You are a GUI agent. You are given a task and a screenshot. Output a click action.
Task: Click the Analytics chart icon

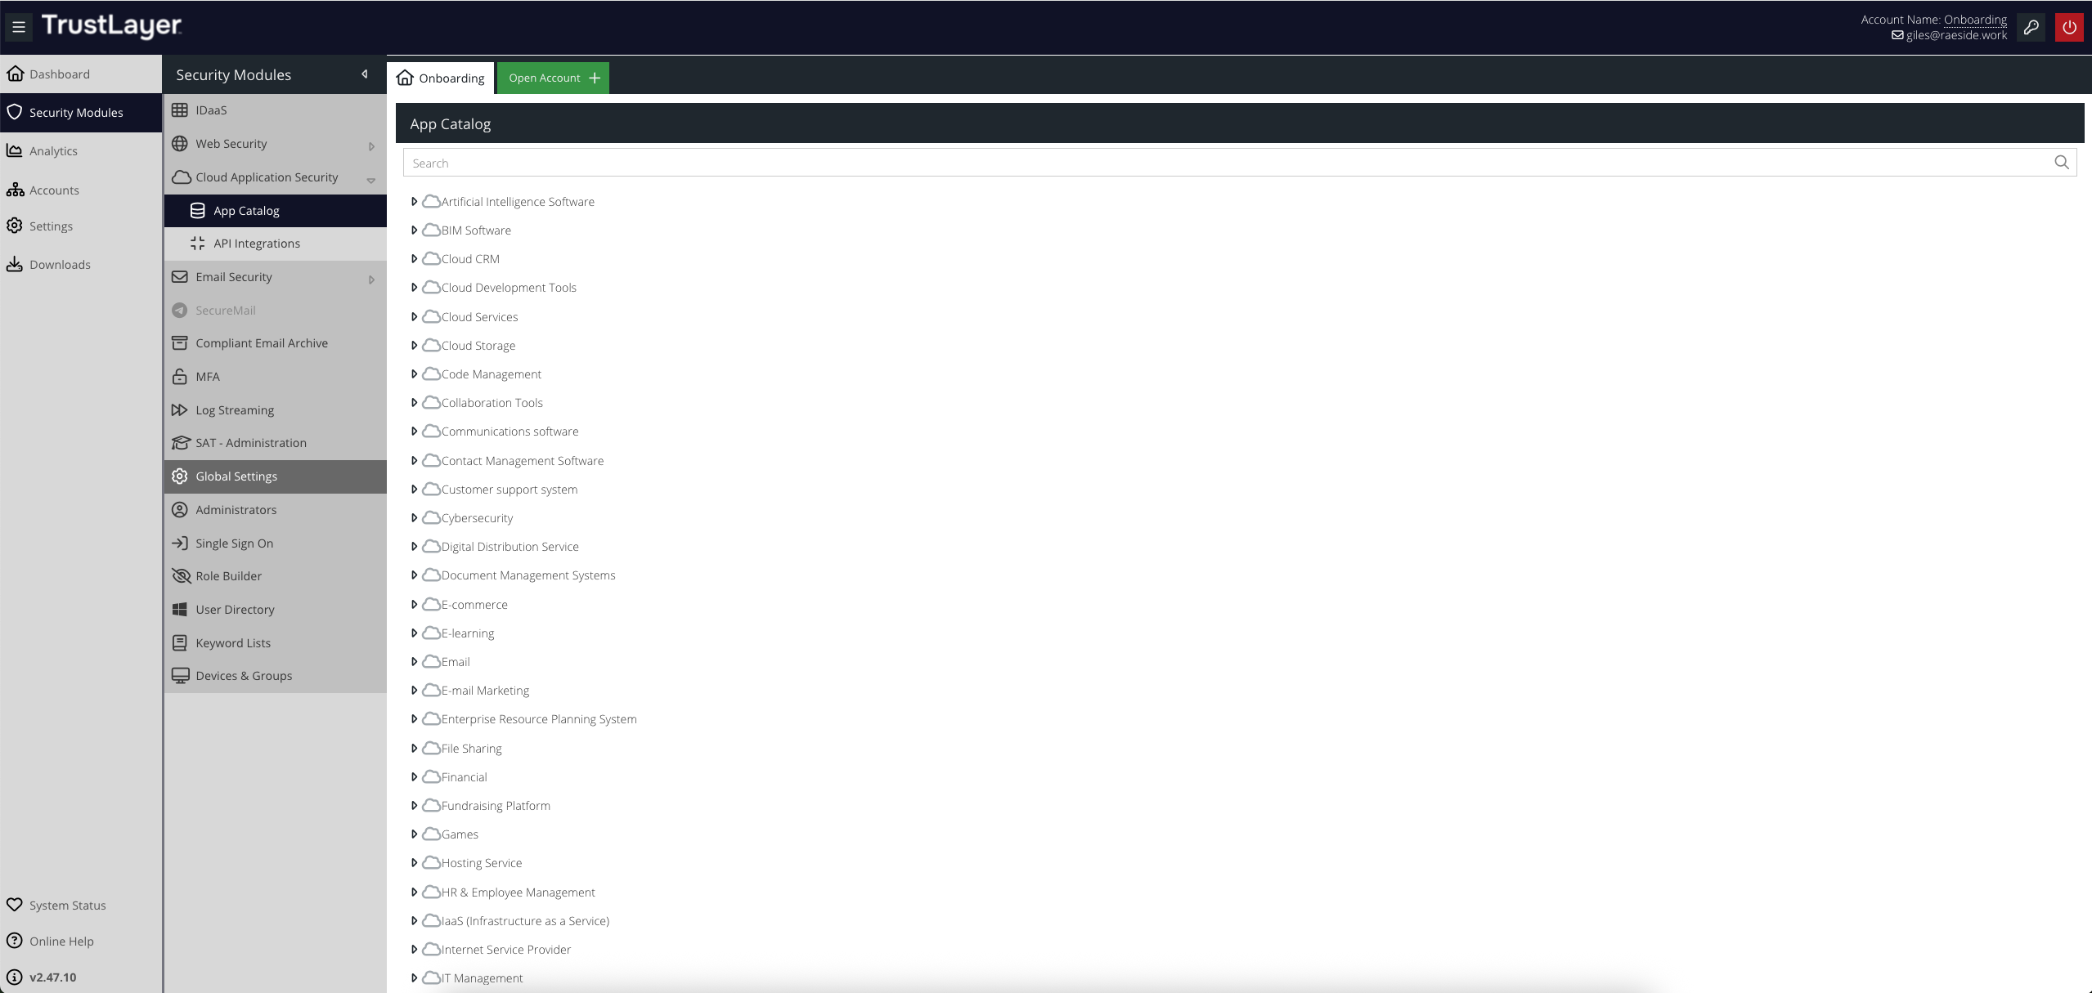(x=15, y=150)
